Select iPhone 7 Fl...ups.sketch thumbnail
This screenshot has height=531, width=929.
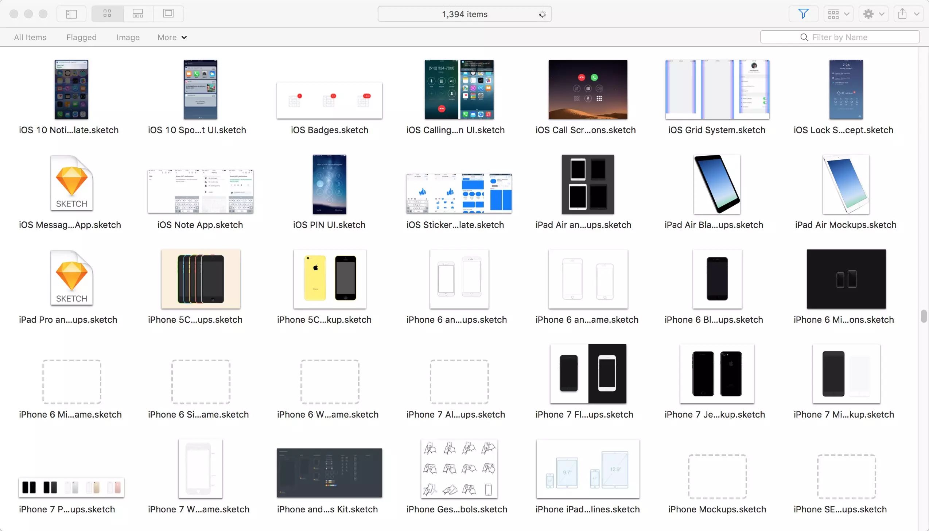588,374
